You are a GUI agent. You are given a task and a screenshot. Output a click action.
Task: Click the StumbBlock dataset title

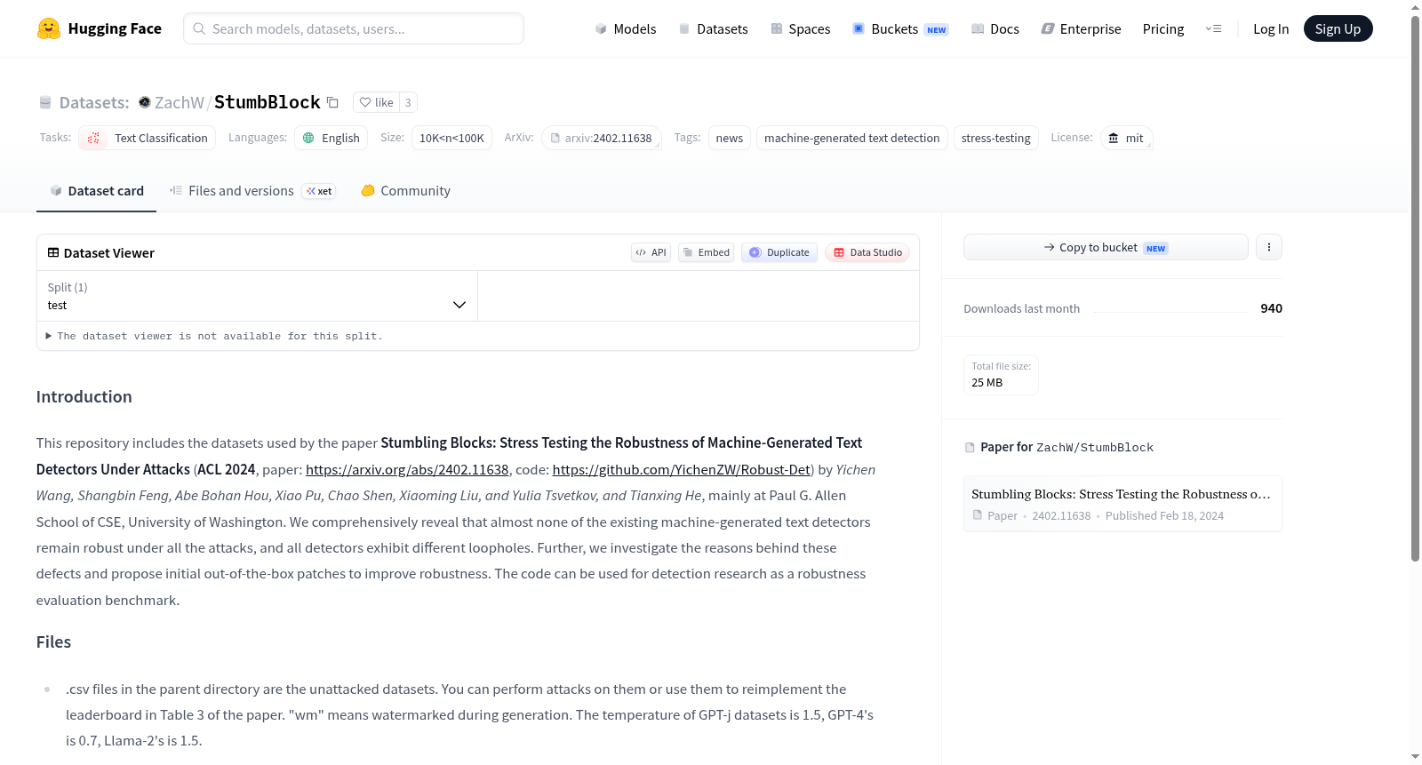268,102
